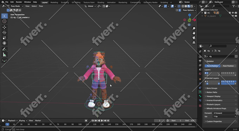The image size is (239, 131).
Task: Activate the combined Transform tool
Action: [5, 43]
